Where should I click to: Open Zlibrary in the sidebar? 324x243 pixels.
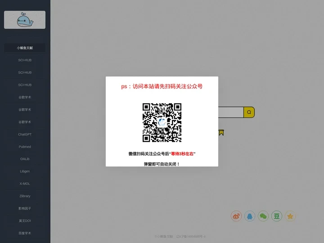click(25, 196)
